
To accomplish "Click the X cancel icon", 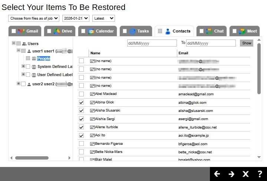I will click(x=245, y=174).
